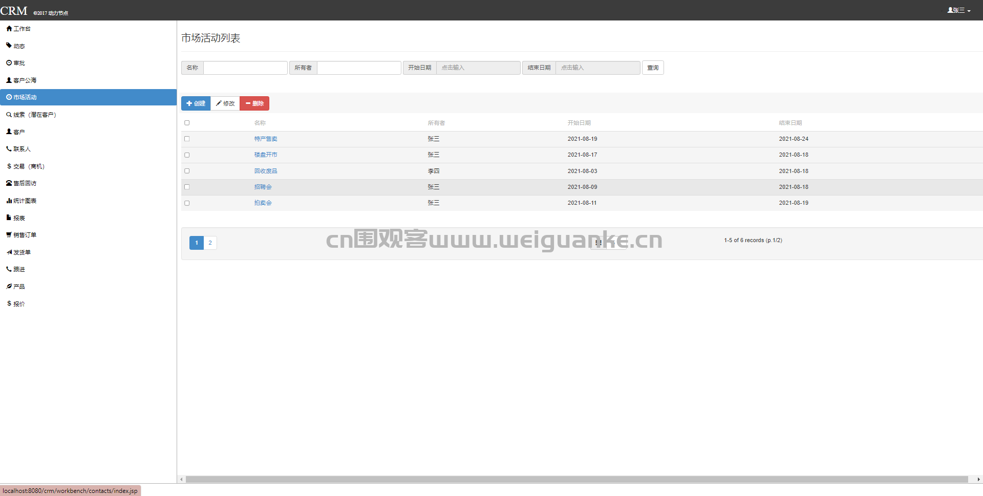Click the phone icon beside 联系人
Viewport: 983px width, 496px height.
click(x=9, y=149)
